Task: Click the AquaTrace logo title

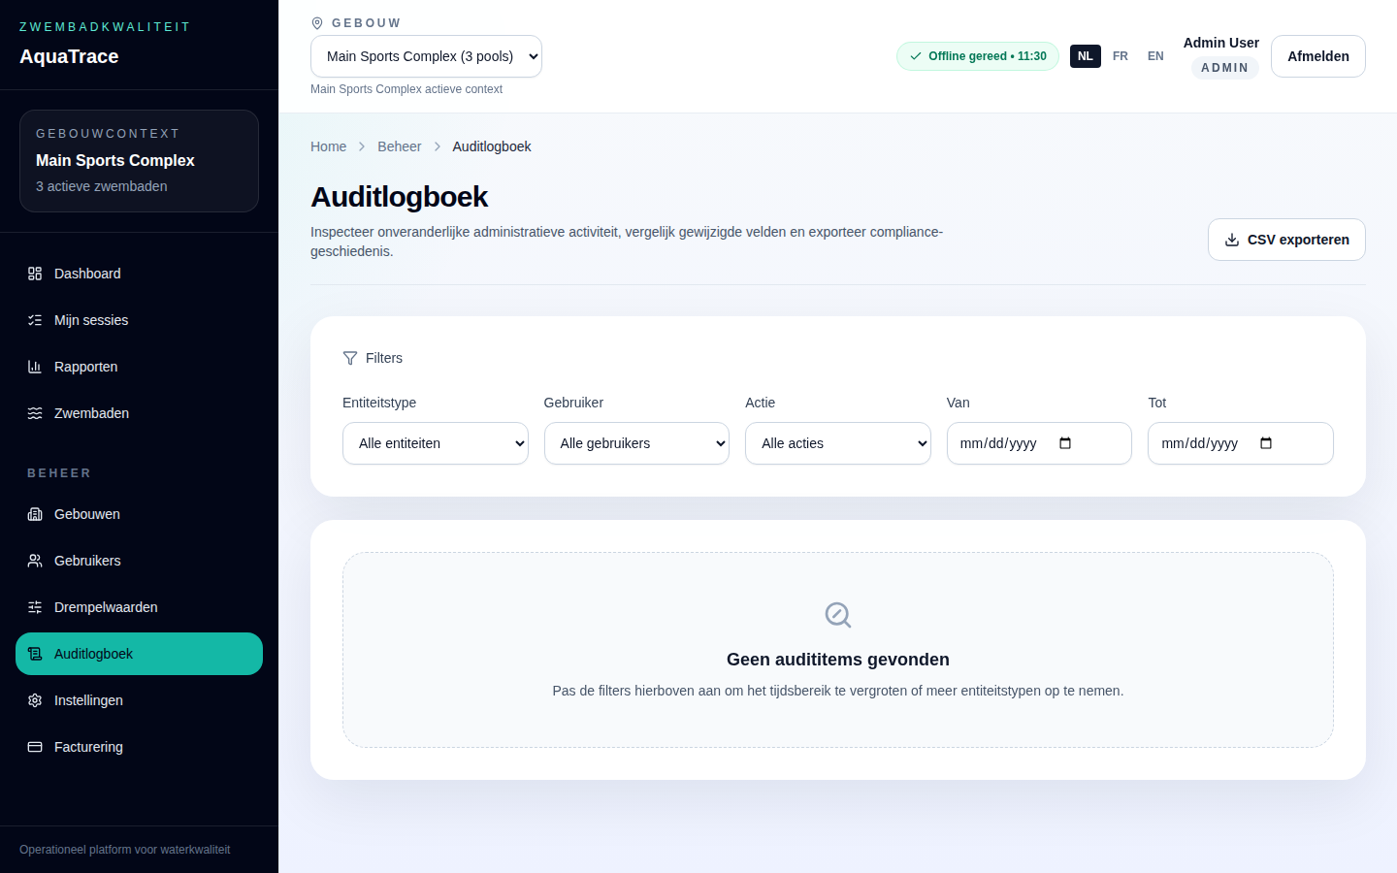Action: click(x=69, y=56)
